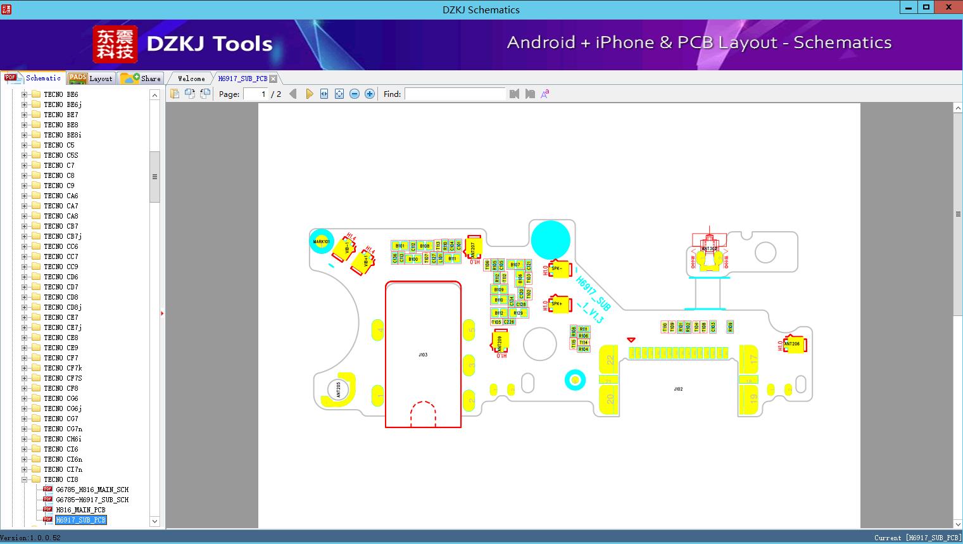
Task: Click the find previous icon
Action: coord(514,94)
